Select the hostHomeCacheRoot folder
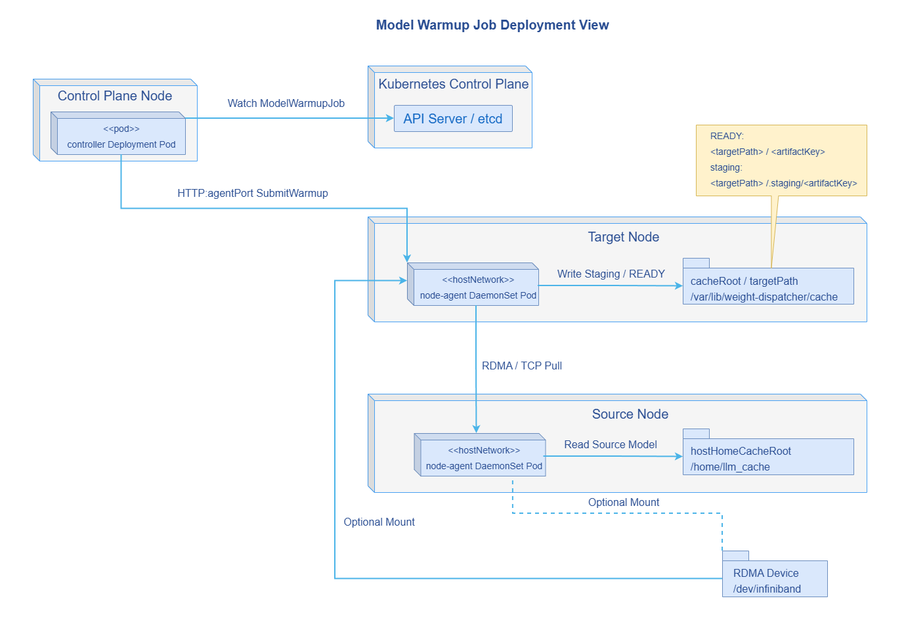 (768, 452)
